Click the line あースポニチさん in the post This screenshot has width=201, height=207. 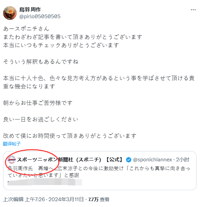[26, 28]
